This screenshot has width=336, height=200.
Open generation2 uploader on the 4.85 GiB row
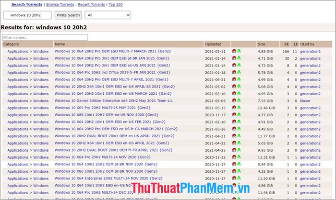[x=310, y=51]
